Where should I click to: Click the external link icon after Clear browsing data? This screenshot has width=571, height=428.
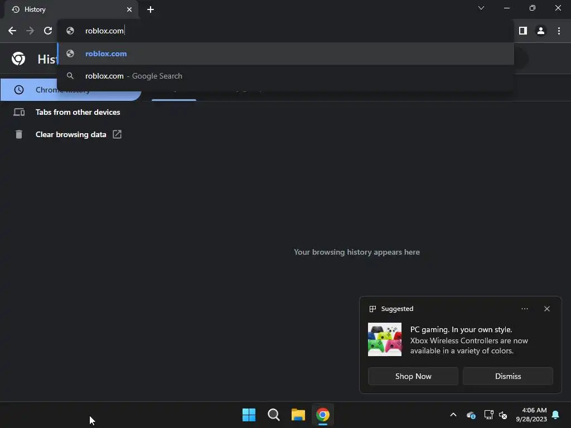coord(117,134)
